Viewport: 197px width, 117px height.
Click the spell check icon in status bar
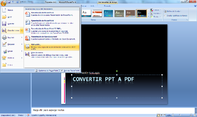point(28,115)
